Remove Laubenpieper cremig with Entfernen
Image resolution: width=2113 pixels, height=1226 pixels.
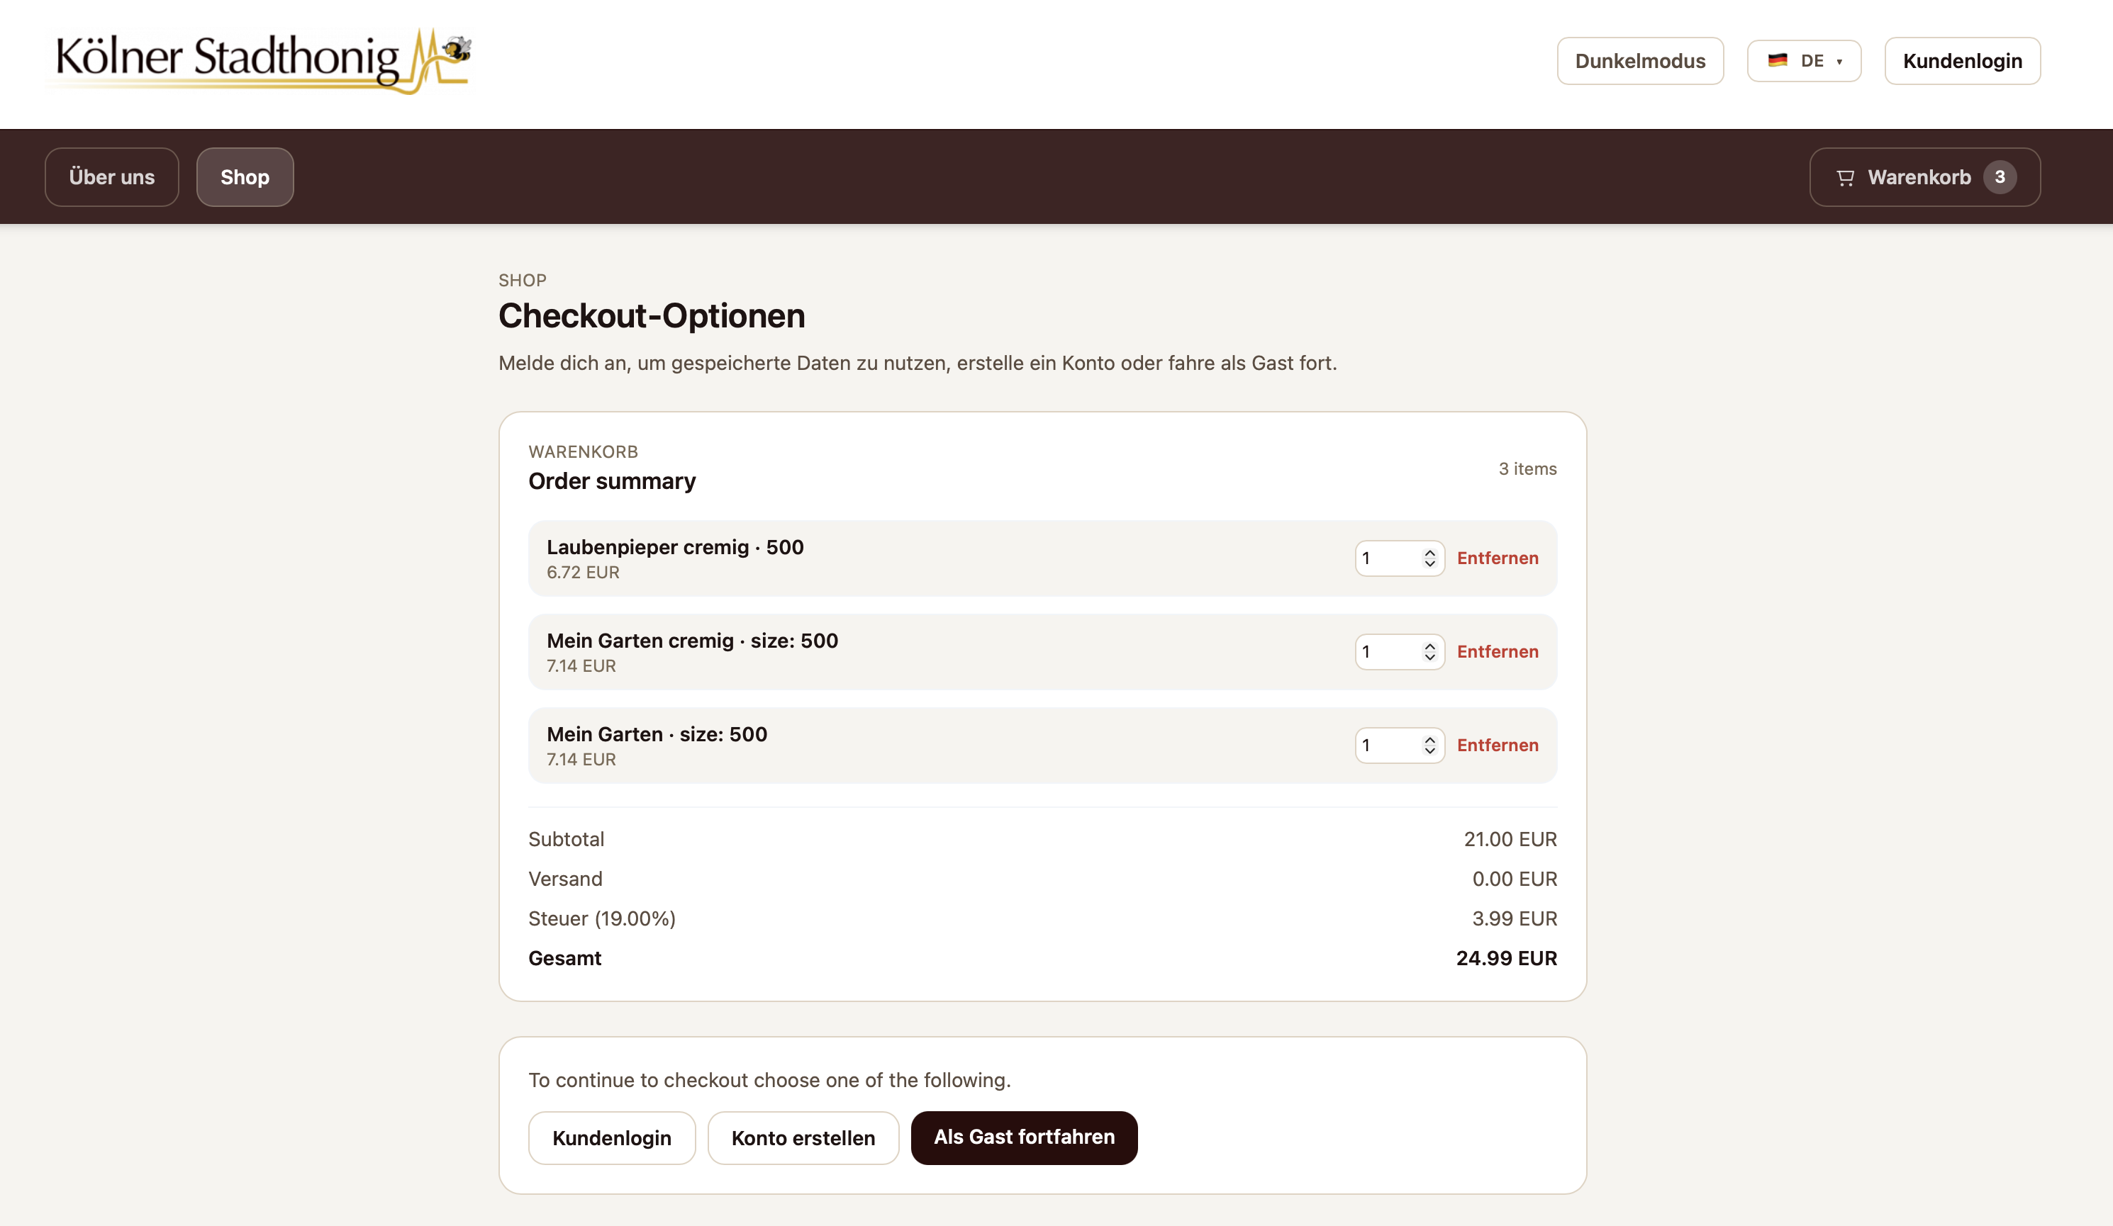point(1498,558)
